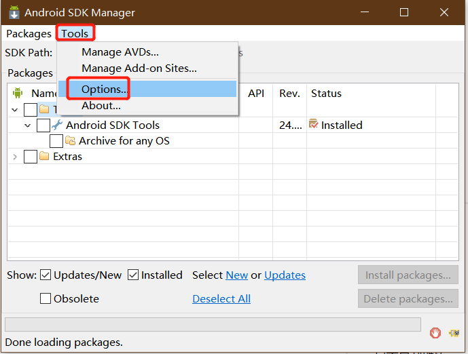Click the SDK Manager title bar icon
Screen dimensions: 468x354
14,13
